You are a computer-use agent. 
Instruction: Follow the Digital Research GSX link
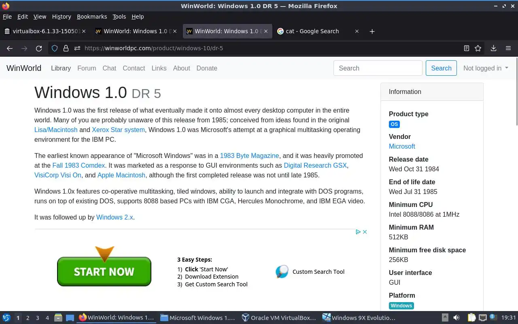pyautogui.click(x=315, y=165)
